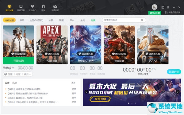
Task: Select the 常玩 tab
Action: point(22,20)
